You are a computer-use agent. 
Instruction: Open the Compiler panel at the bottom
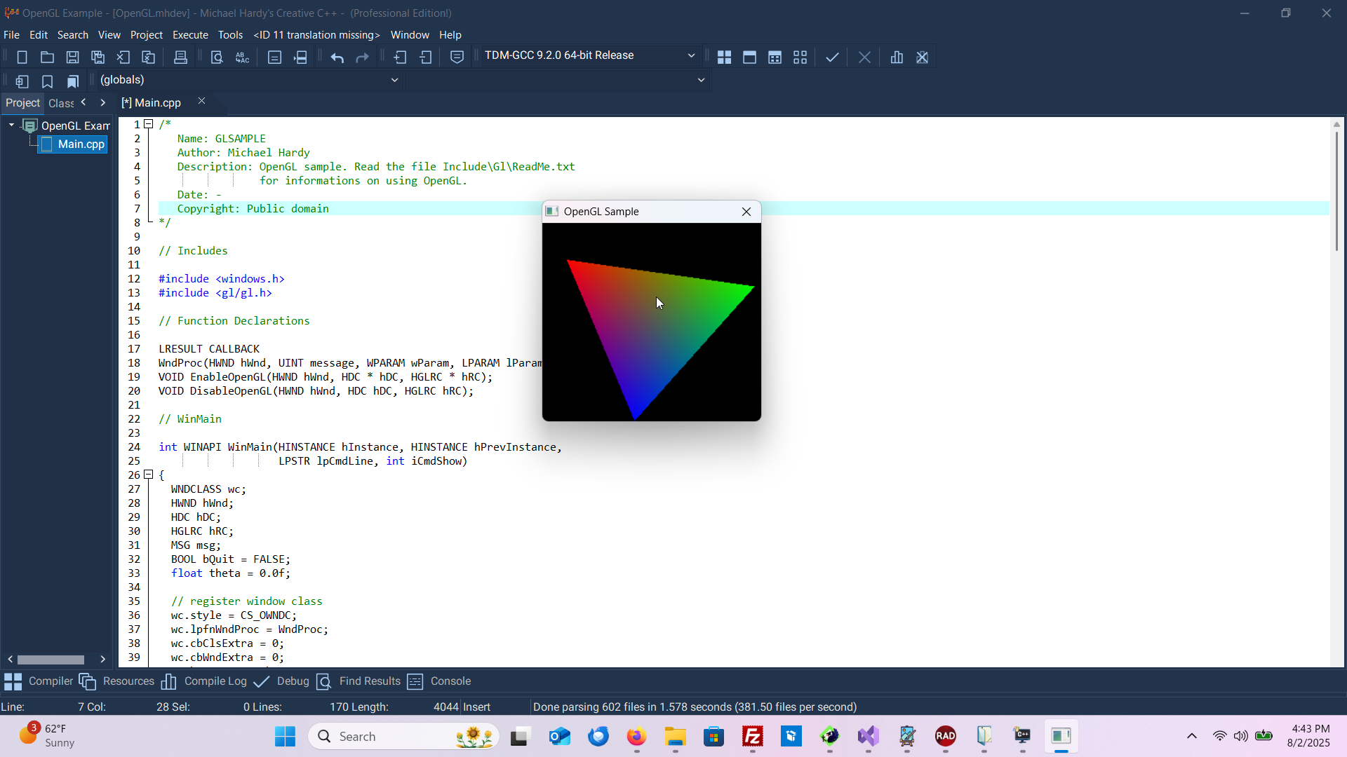(x=51, y=681)
